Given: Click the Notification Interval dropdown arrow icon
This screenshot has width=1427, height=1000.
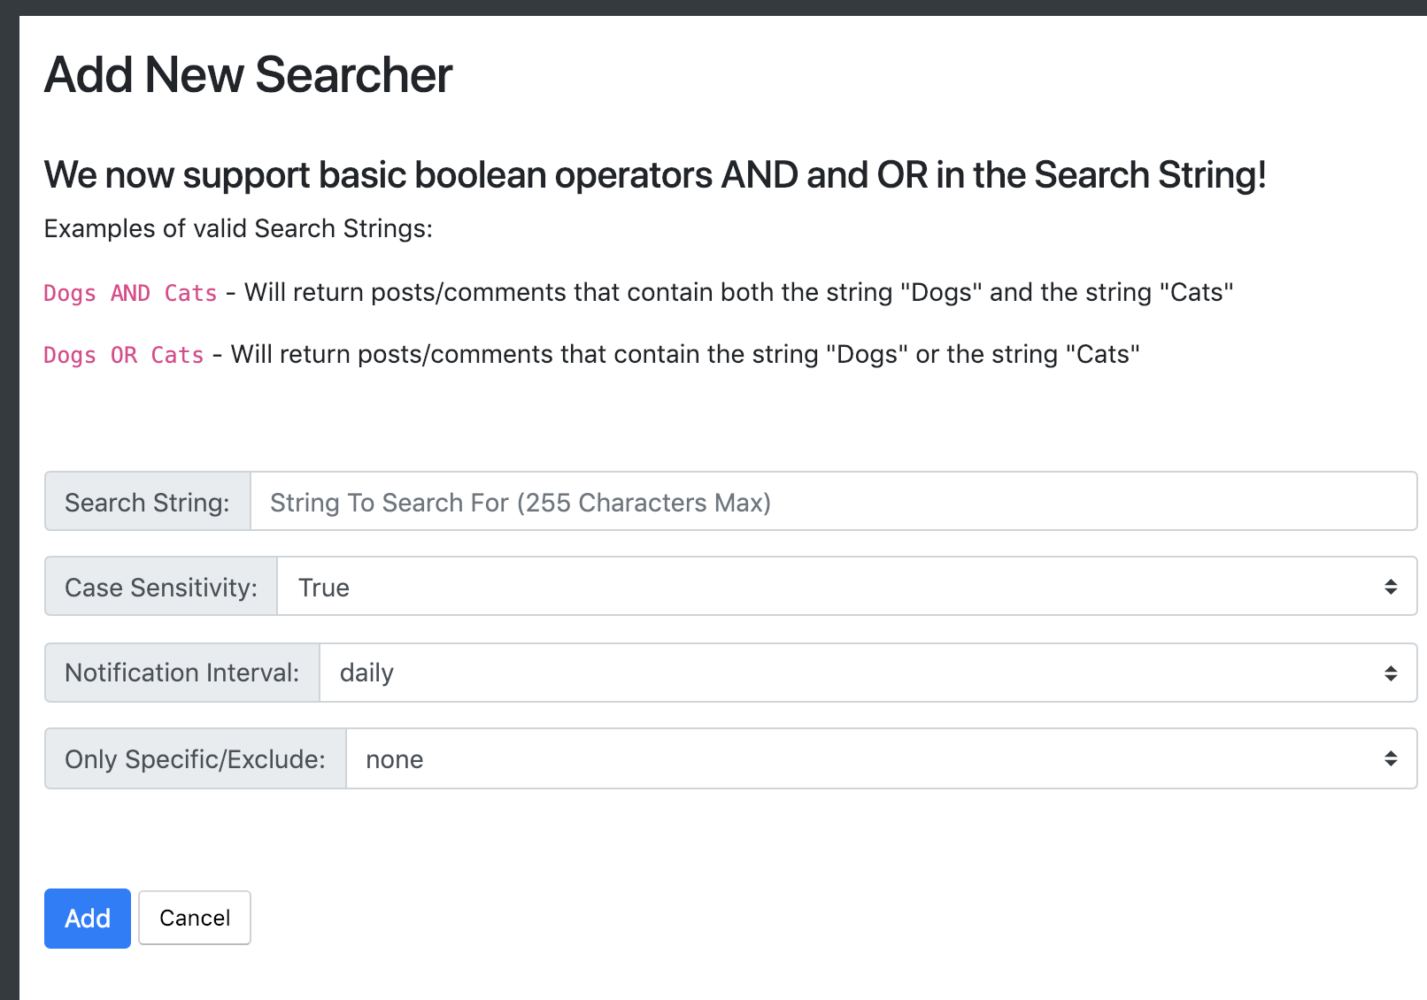Looking at the screenshot, I should click(1391, 673).
